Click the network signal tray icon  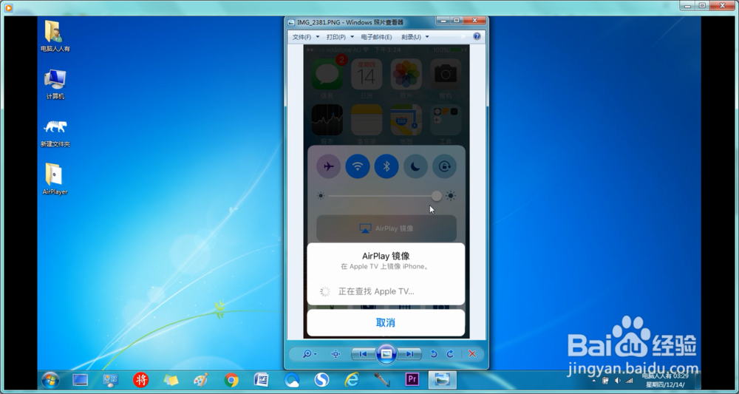[629, 381]
